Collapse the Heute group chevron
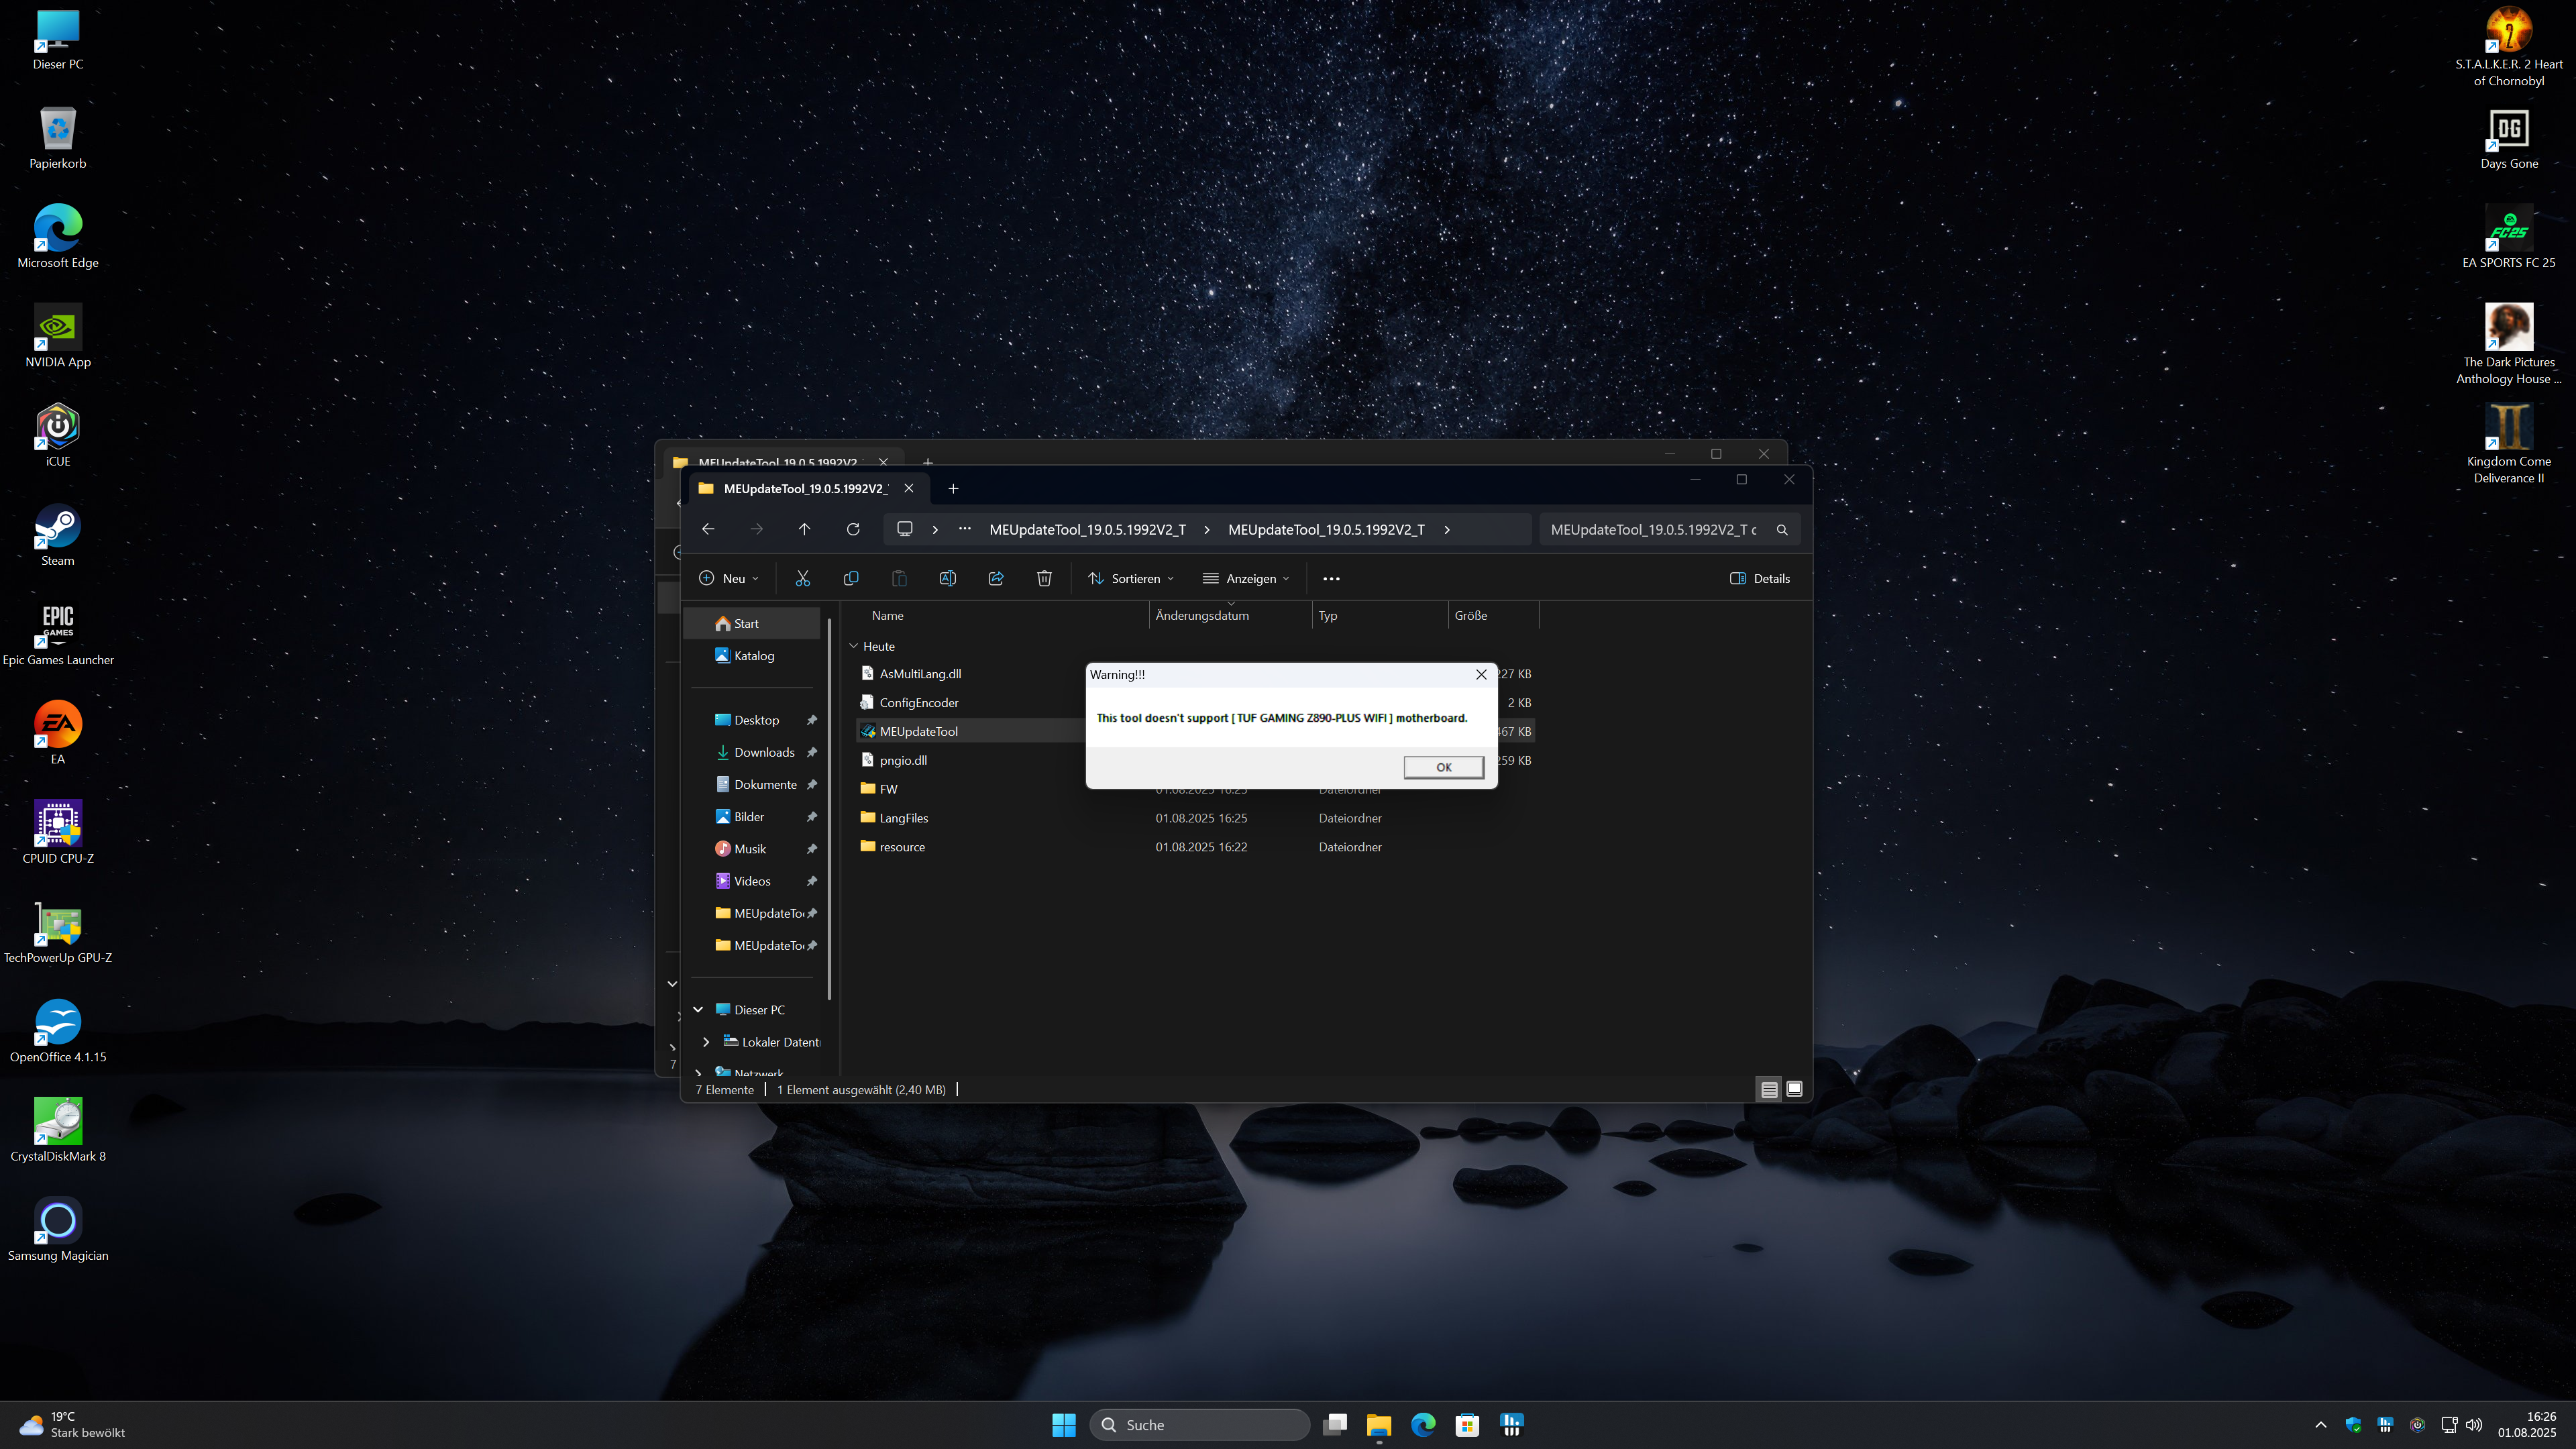The height and width of the screenshot is (1449, 2576). tap(854, 646)
